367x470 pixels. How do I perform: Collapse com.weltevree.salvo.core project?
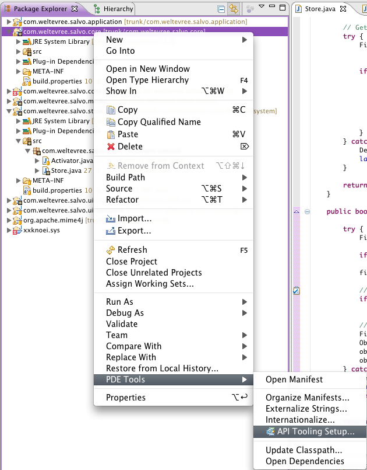point(9,31)
